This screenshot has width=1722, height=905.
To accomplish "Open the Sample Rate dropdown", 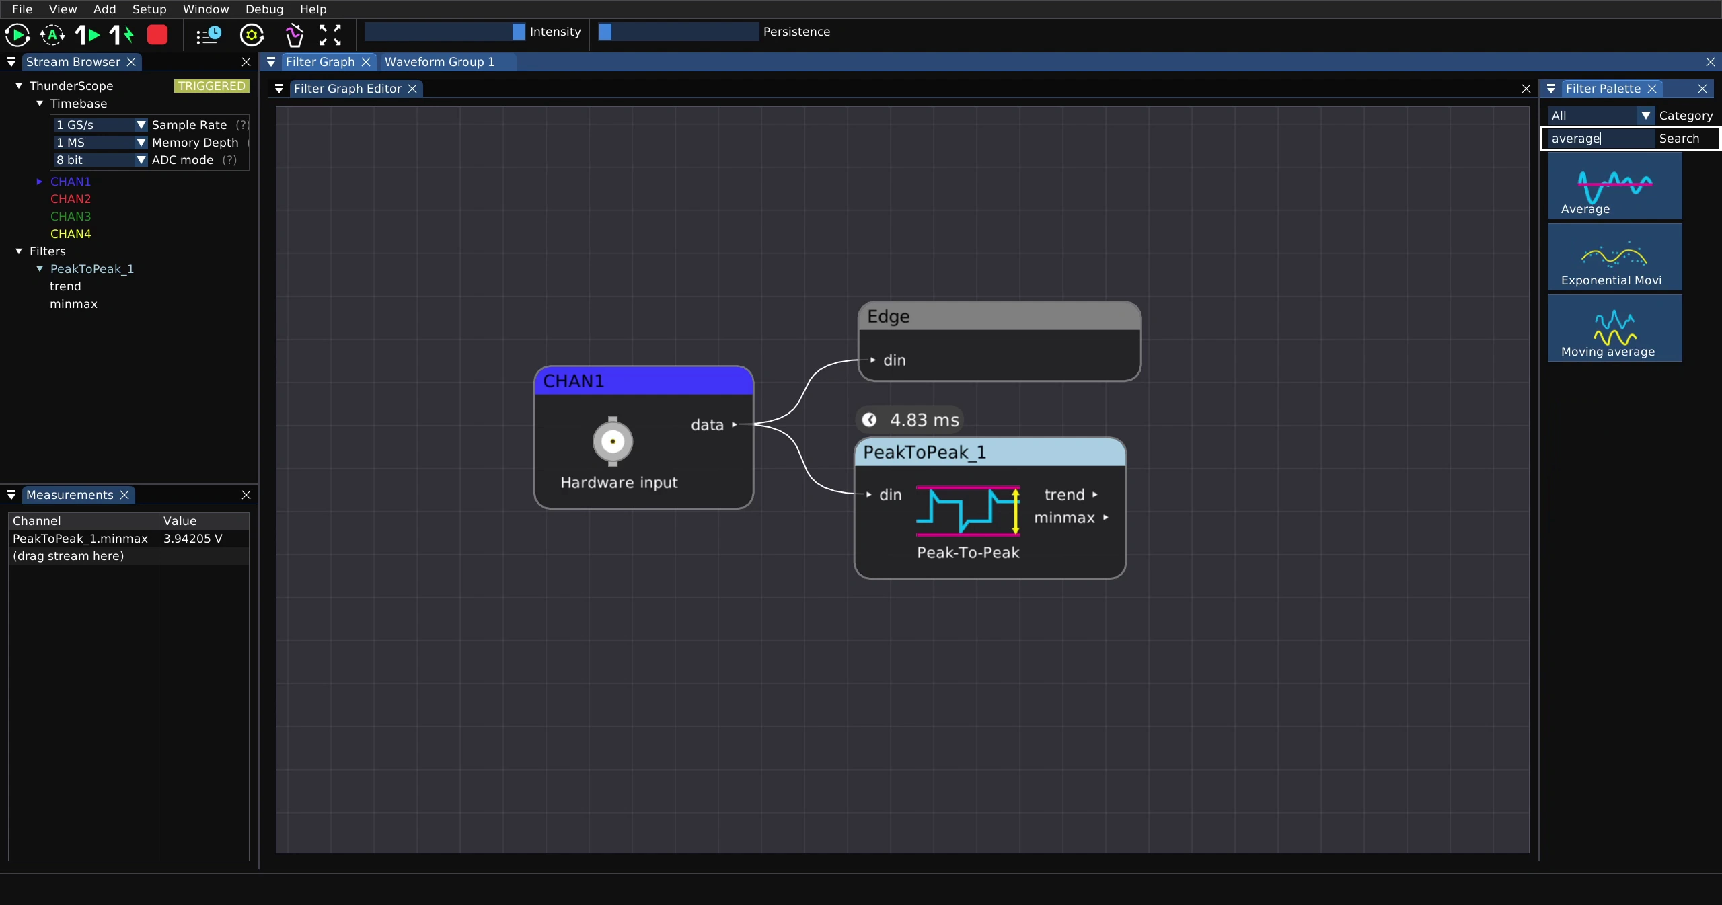I will [x=100, y=125].
